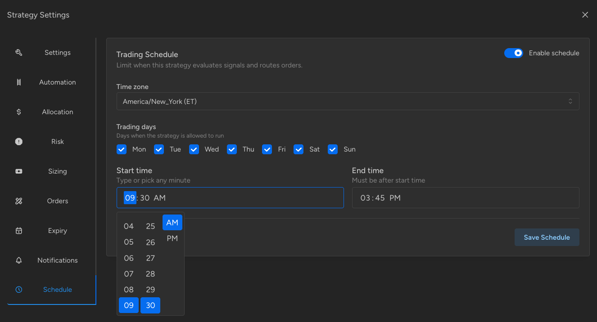The height and width of the screenshot is (322, 597).
Task: Pick minute 27 in time picker
Action: (x=150, y=258)
